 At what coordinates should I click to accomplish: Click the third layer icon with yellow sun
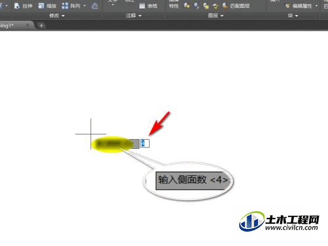coord(206,6)
